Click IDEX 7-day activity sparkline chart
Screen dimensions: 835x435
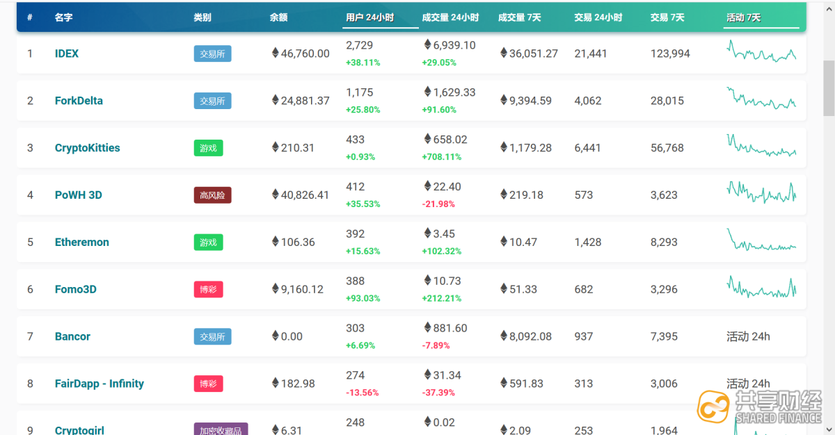click(762, 51)
